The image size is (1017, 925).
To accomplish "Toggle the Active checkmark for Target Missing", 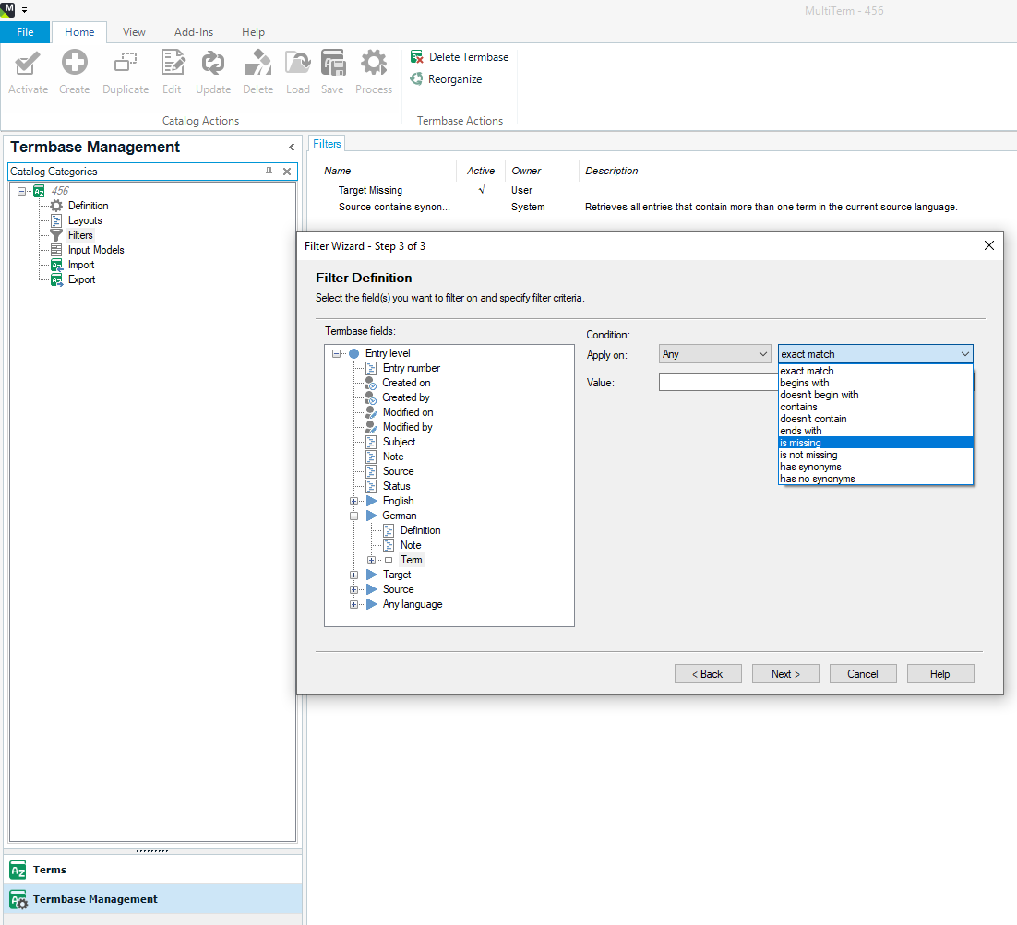I will click(x=480, y=190).
